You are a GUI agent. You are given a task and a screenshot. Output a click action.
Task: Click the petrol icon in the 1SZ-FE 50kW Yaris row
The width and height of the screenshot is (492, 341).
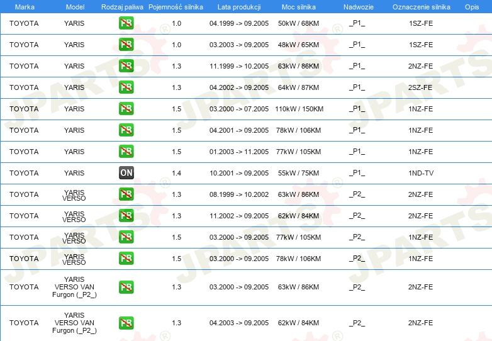126,23
